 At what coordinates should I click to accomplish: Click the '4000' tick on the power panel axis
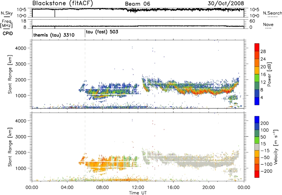(21, 48)
